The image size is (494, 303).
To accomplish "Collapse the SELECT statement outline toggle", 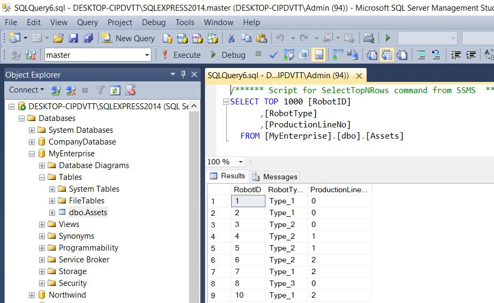I will pyautogui.click(x=226, y=102).
